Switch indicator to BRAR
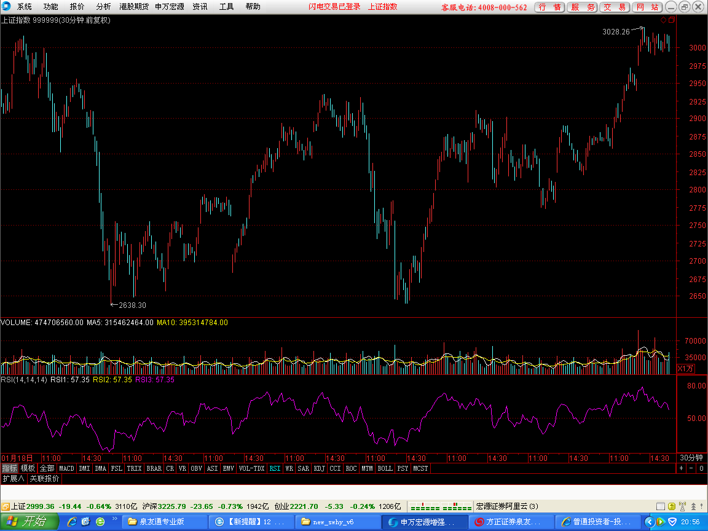Image resolution: width=708 pixels, height=531 pixels. 154,468
